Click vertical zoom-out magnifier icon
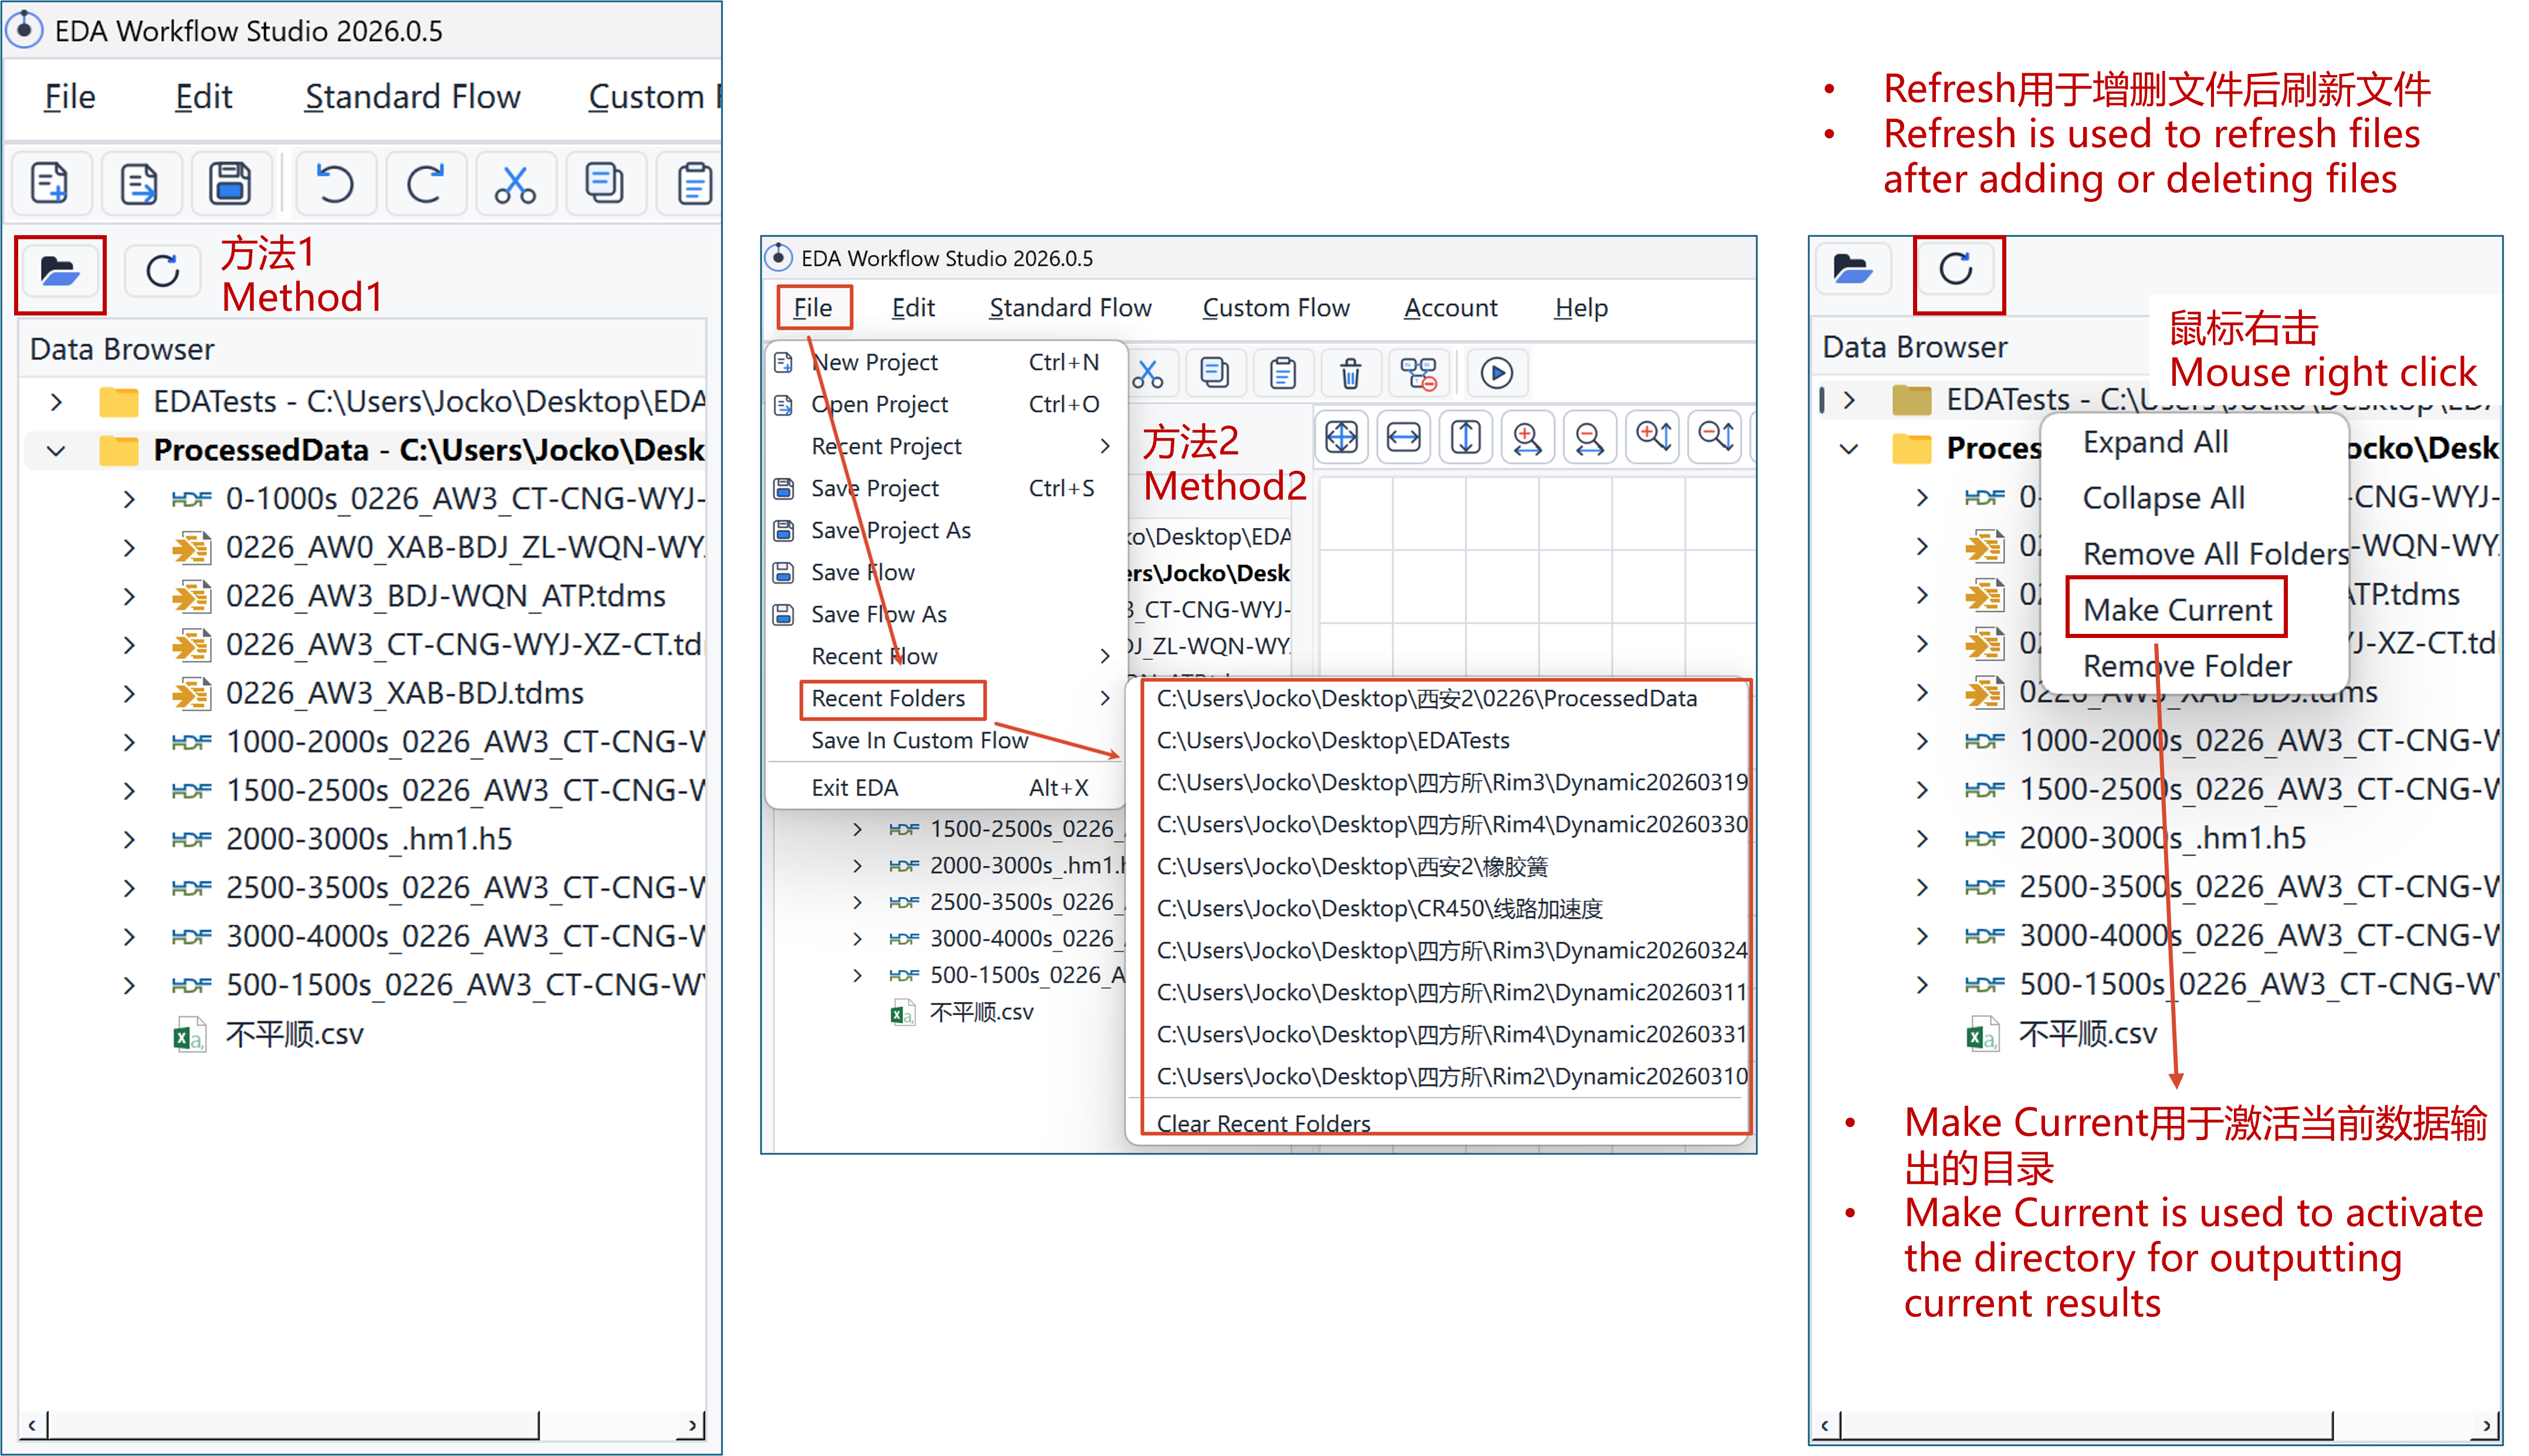 (x=1716, y=437)
